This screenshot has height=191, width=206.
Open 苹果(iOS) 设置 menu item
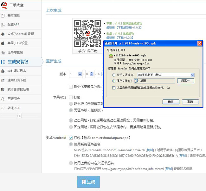21,43
